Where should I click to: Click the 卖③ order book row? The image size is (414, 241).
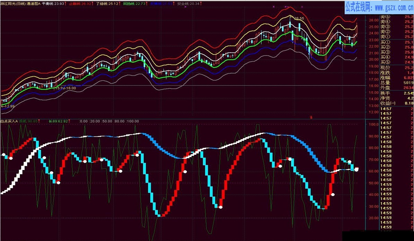pos(397,27)
